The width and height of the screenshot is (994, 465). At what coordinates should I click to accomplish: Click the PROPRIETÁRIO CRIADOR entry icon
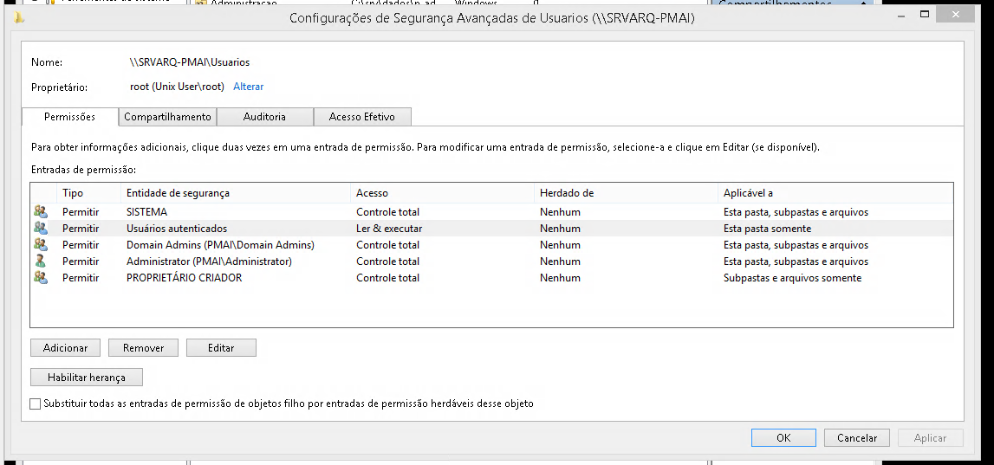point(41,278)
